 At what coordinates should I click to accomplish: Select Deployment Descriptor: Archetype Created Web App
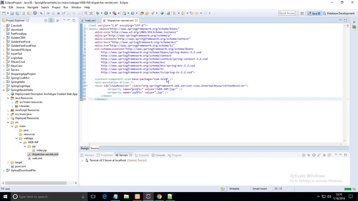tap(46, 94)
